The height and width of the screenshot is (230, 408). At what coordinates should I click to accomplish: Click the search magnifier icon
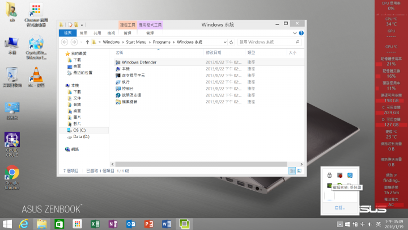coord(297,41)
